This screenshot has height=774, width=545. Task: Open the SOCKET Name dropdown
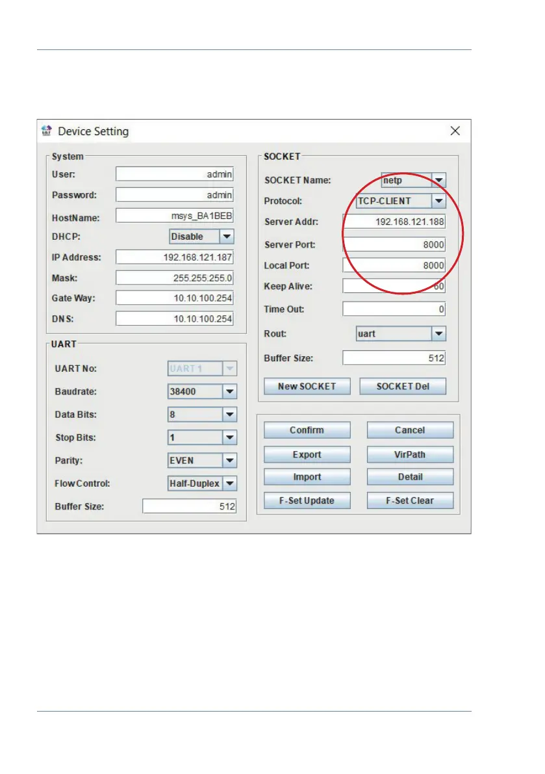click(439, 180)
